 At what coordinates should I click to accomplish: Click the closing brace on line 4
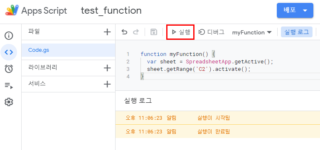coord(142,77)
